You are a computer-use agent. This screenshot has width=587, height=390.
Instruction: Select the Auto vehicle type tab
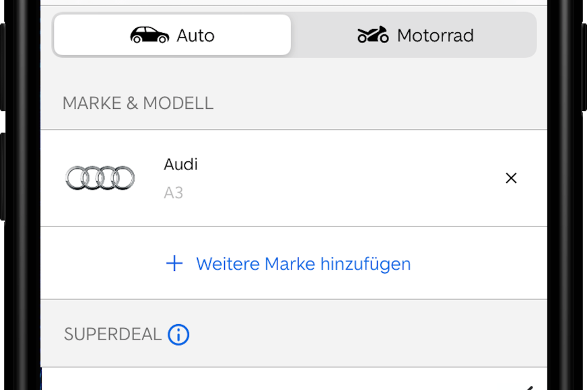click(172, 35)
